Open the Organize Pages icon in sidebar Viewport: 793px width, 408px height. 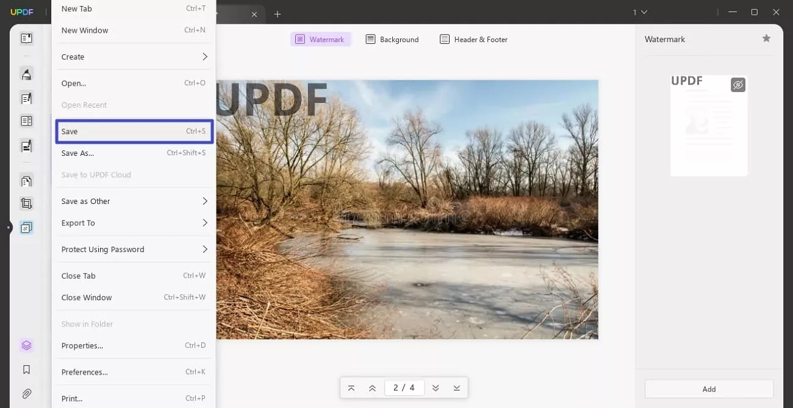pos(26,121)
